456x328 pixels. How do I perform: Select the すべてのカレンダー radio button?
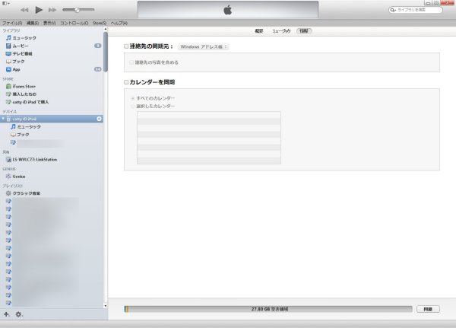pos(132,98)
